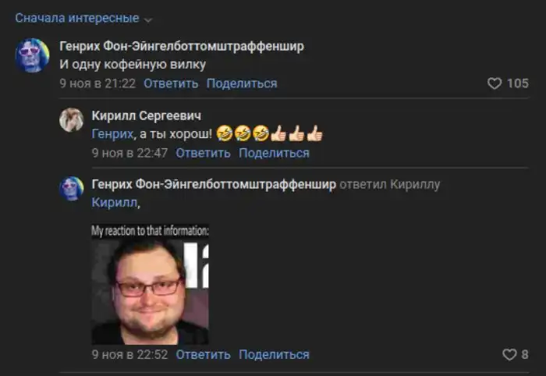
Task: Open the top commenter Генрих Фон-Эйнгелботтомштраффеншир's name link
Action: point(182,46)
